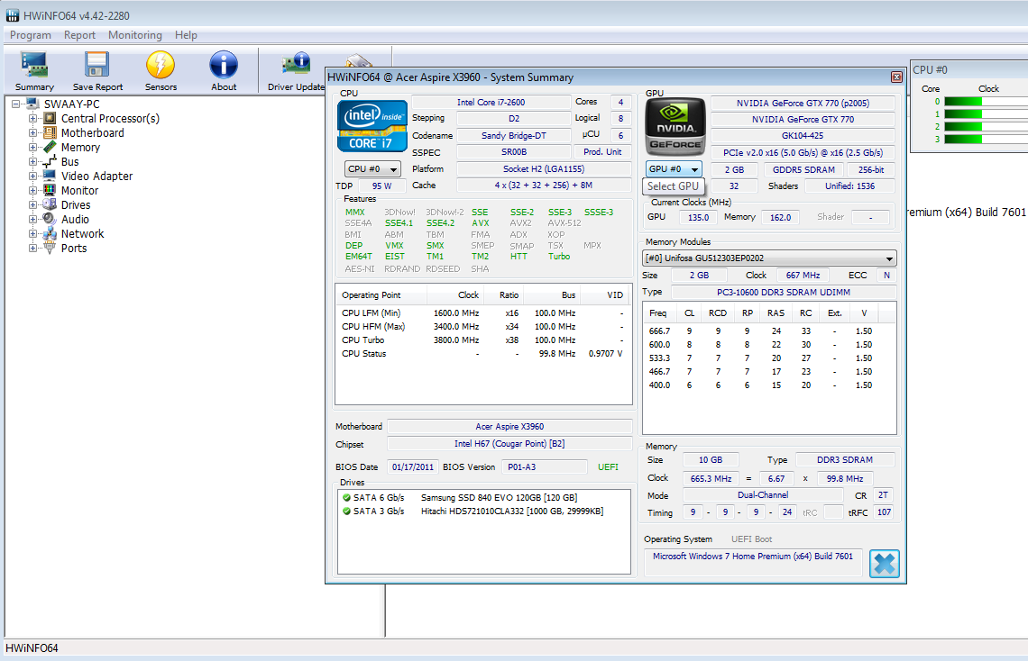Image resolution: width=1028 pixels, height=661 pixels.
Task: Click the 10 GB memory size field
Action: click(710, 460)
